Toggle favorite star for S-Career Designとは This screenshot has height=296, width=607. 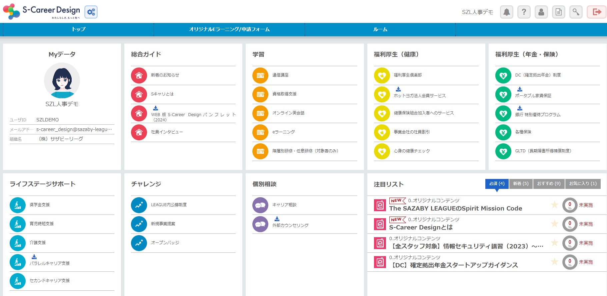click(554, 223)
